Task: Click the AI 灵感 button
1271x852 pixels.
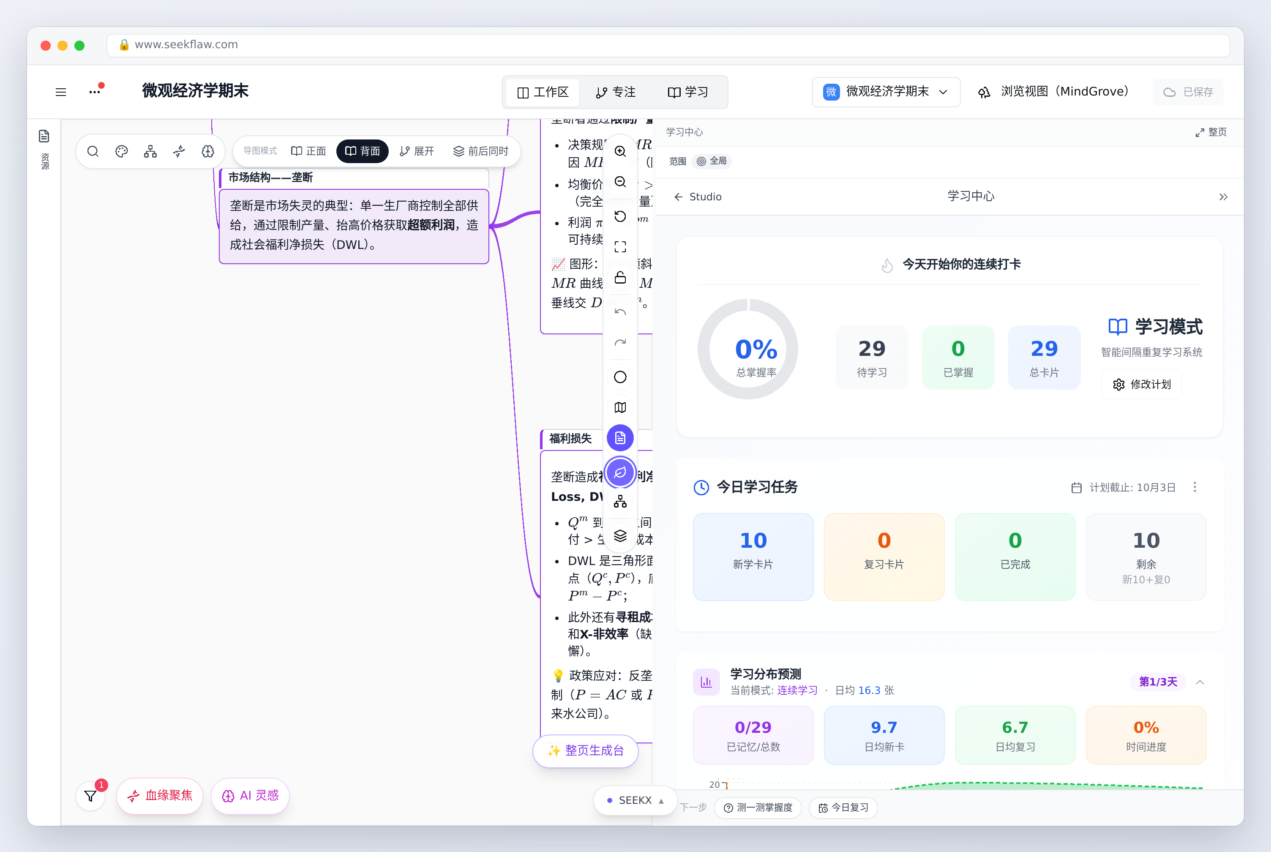Action: [x=250, y=796]
